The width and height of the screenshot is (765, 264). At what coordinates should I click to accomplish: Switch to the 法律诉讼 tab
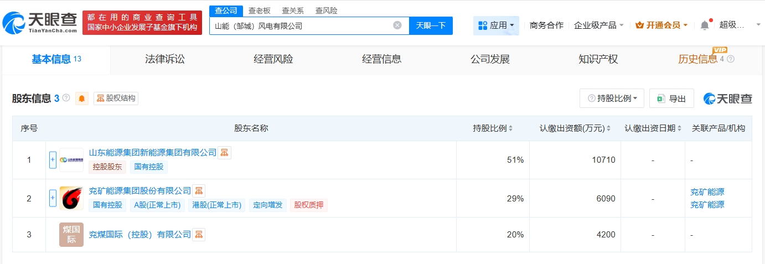[164, 60]
